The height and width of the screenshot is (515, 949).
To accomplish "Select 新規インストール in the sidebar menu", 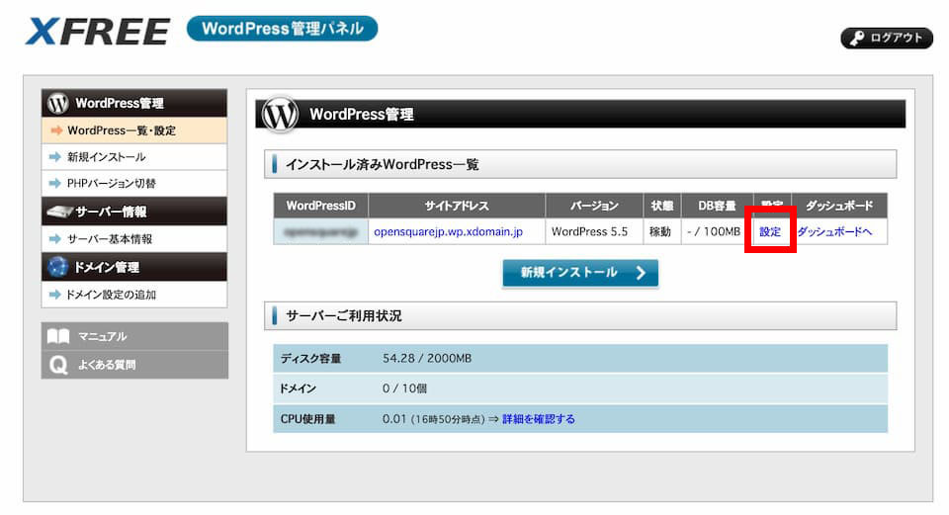I will pos(106,157).
